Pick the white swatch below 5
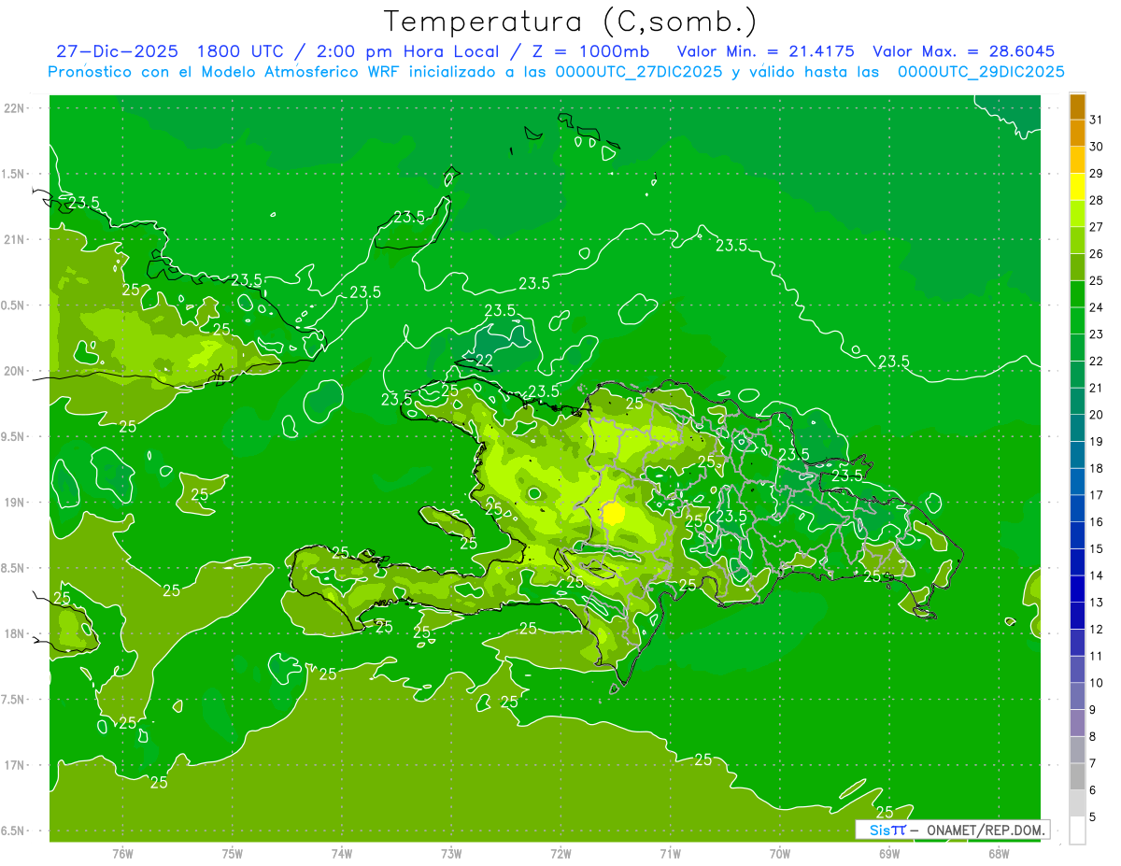The height and width of the screenshot is (866, 1121). pyautogui.click(x=1077, y=831)
